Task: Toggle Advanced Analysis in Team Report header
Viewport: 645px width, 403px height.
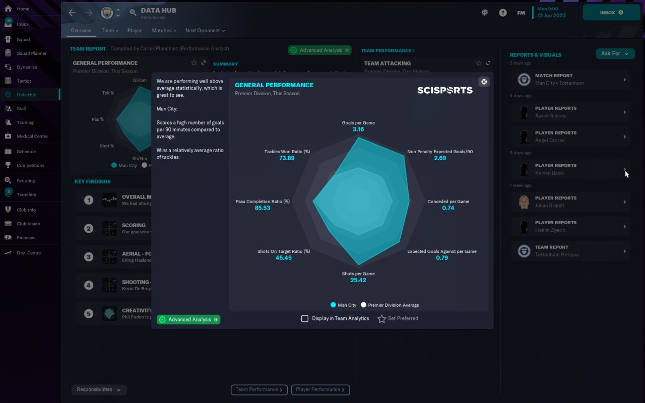Action: (319, 50)
